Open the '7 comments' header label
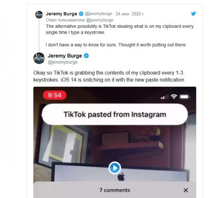The height and width of the screenshot is (198, 218). point(115,190)
